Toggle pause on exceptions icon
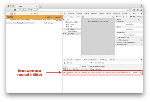 click(134, 17)
